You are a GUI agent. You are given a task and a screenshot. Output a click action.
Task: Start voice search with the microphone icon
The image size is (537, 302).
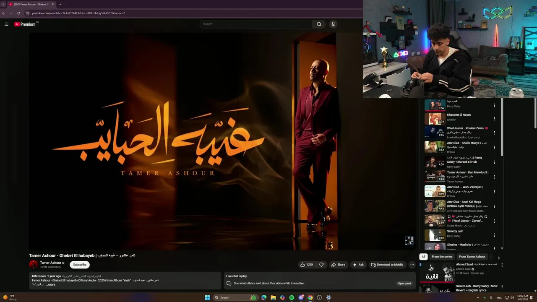(x=333, y=24)
